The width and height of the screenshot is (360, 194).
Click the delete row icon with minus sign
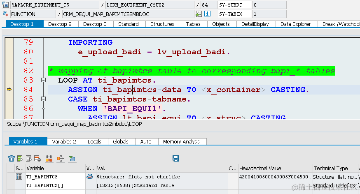click(x=37, y=158)
